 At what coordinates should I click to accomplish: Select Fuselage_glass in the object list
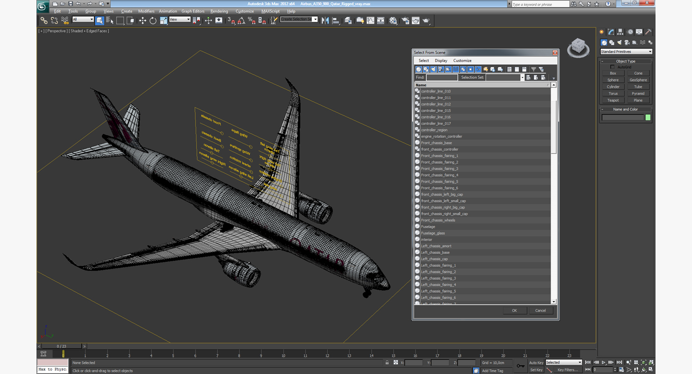(x=433, y=233)
